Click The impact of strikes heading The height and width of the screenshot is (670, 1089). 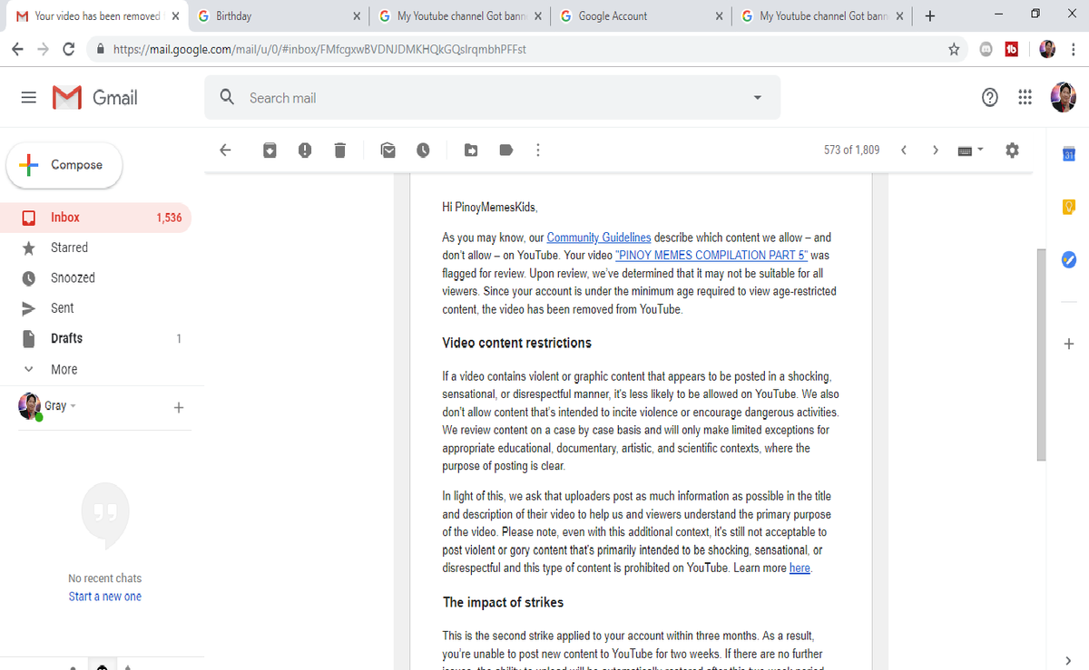(x=503, y=602)
